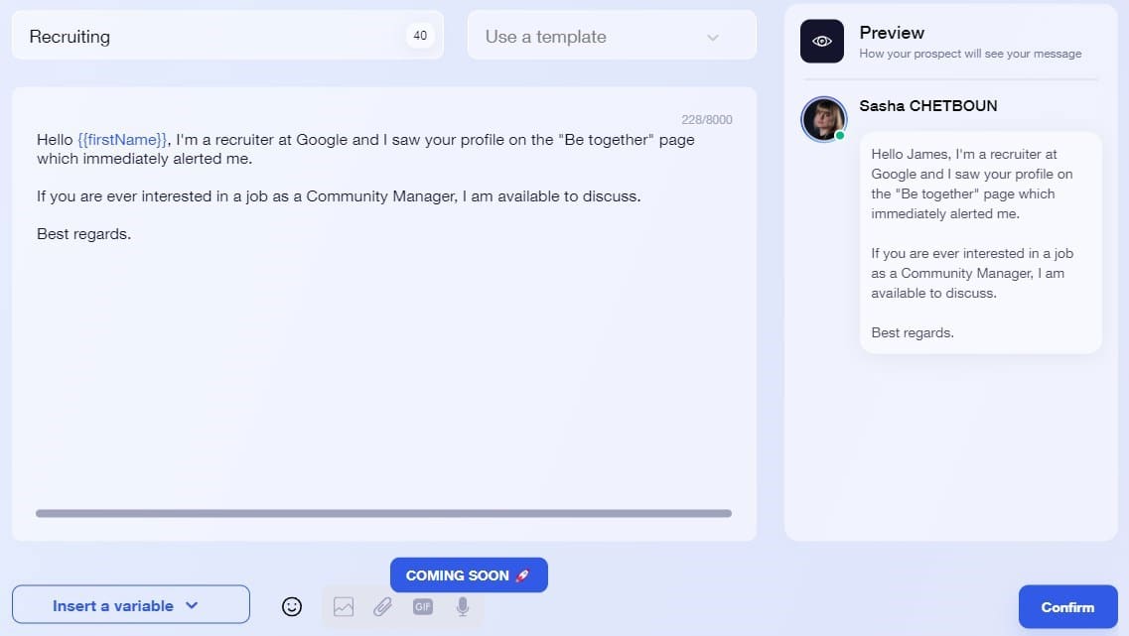Open the emoji picker smiley icon
1129x636 pixels.
coord(292,606)
